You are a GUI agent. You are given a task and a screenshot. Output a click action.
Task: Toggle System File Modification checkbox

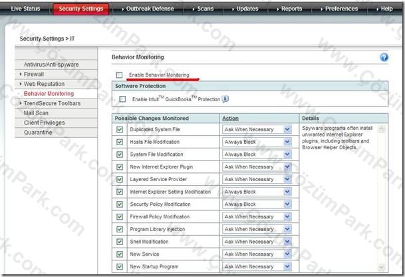click(x=120, y=154)
